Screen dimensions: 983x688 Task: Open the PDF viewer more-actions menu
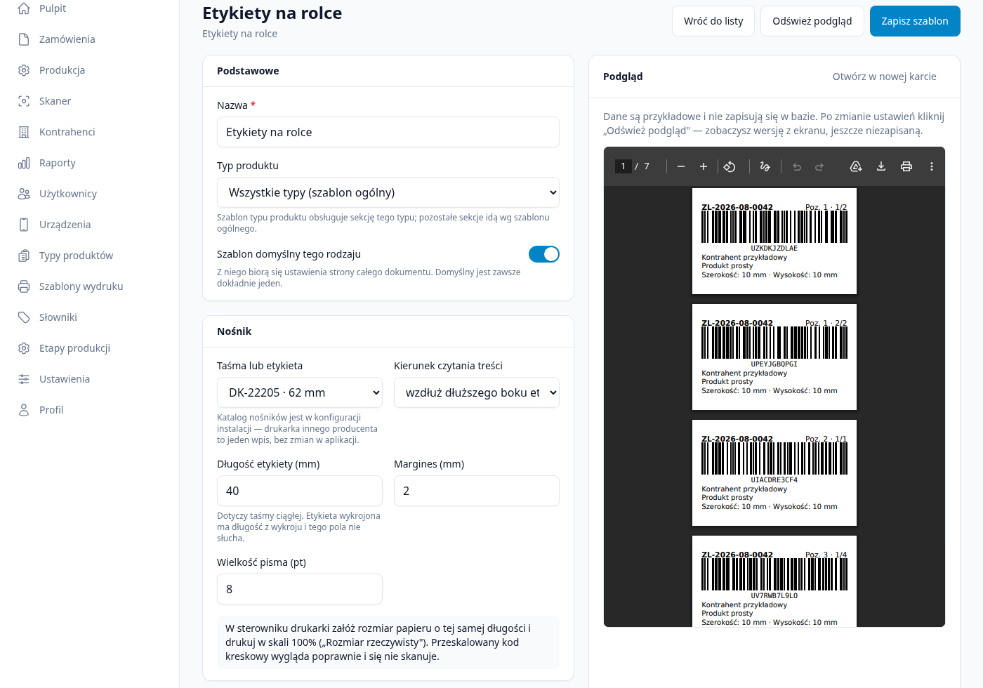coord(932,166)
